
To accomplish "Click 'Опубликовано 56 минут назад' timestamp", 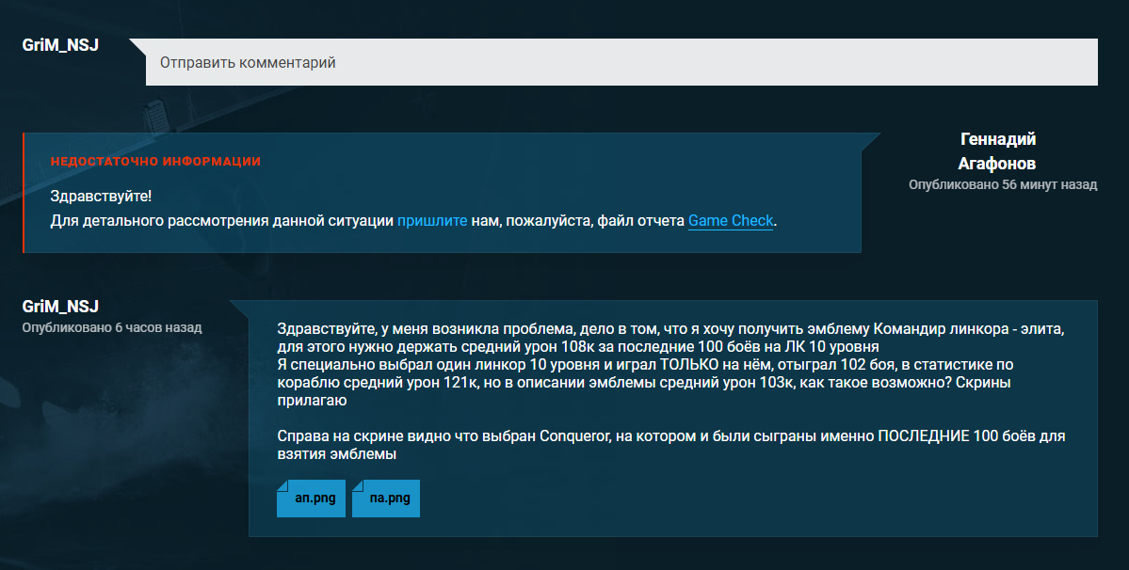I will coord(1002,185).
